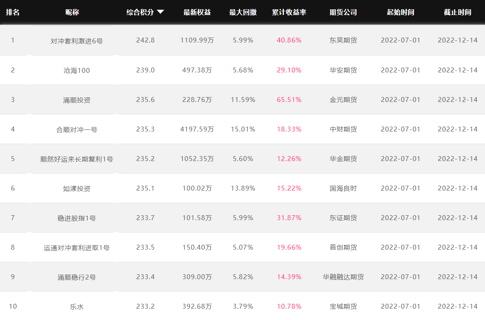
Task: Sort by 综合积分 descending arrow
Action: [160, 12]
